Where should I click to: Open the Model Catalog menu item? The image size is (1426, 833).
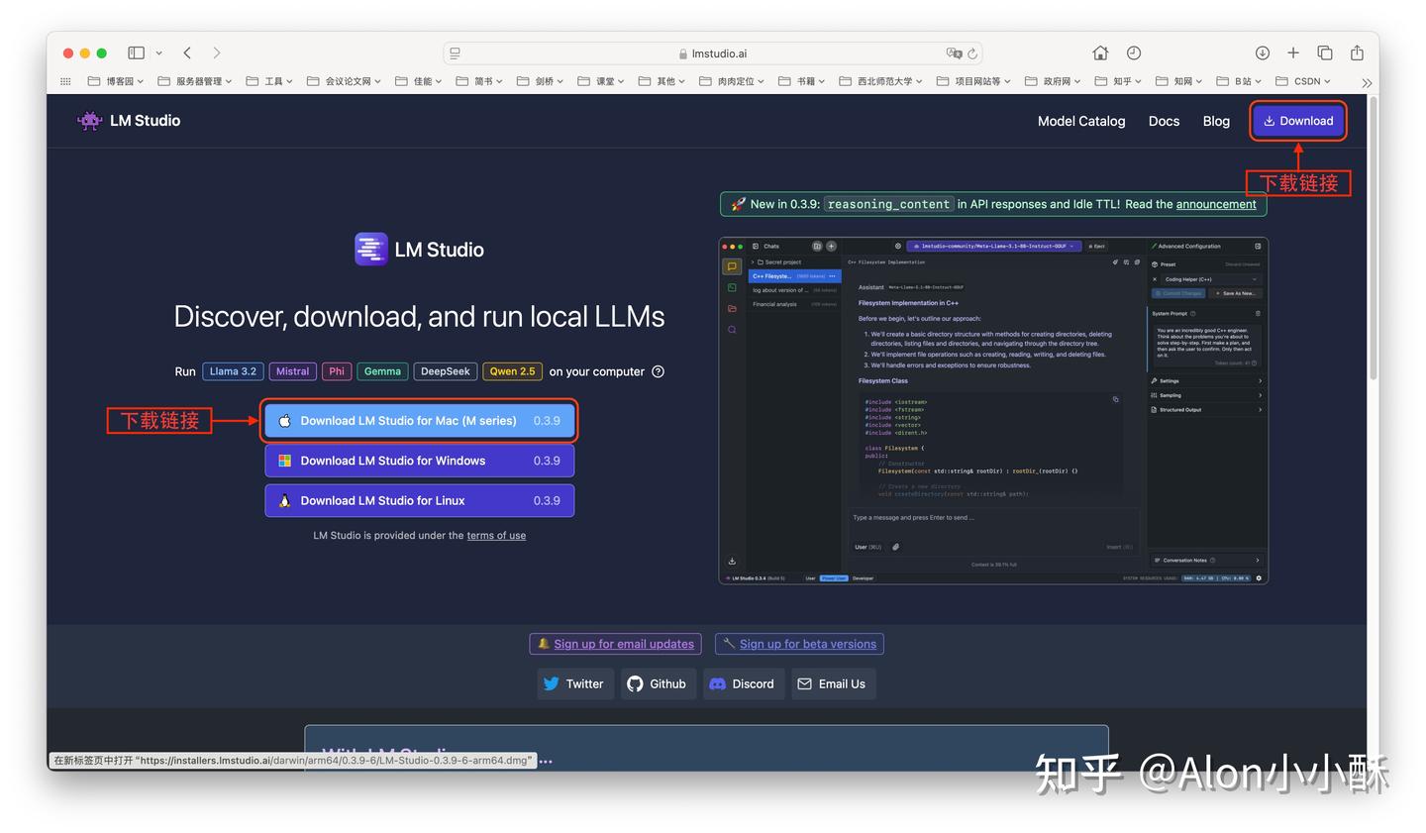pos(1081,121)
